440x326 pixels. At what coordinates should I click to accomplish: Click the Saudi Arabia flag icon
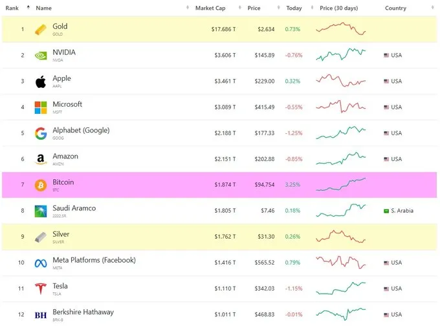[386, 211]
